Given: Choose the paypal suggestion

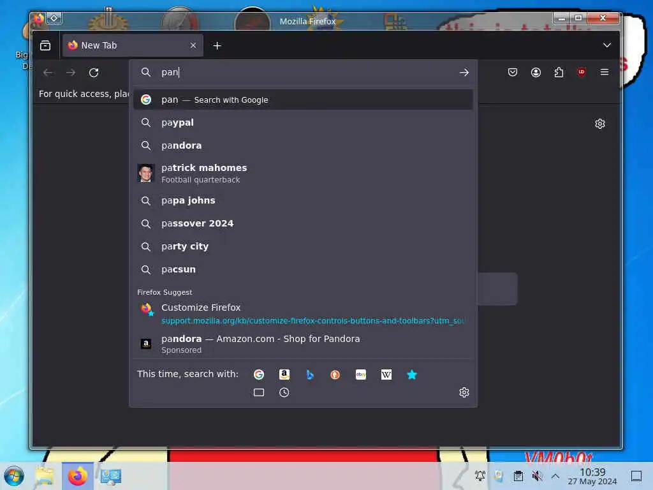Looking at the screenshot, I should pyautogui.click(x=303, y=122).
